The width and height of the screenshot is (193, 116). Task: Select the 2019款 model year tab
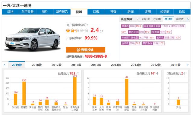[x=17, y=65]
